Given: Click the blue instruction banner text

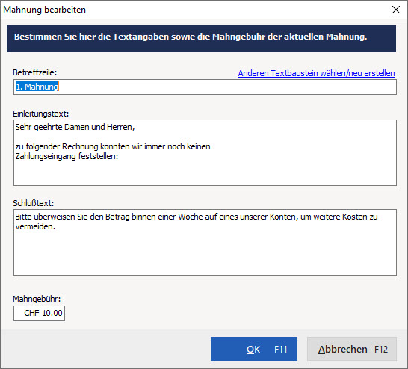Looking at the screenshot, I should point(191,37).
